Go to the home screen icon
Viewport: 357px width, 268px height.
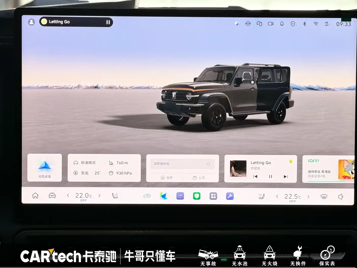coord(35,196)
